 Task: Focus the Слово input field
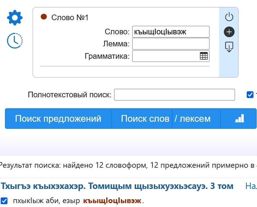(171, 32)
